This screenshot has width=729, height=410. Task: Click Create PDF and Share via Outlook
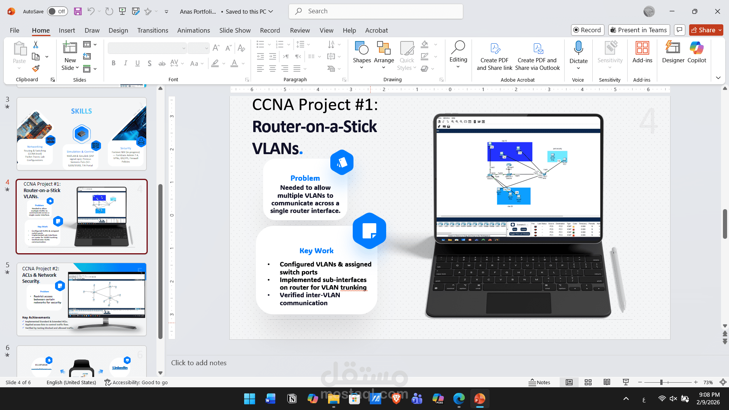[x=537, y=56]
